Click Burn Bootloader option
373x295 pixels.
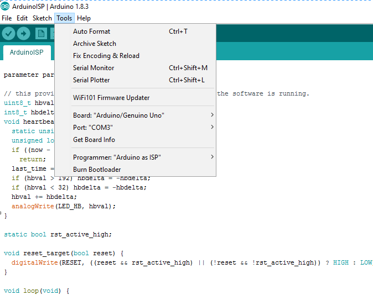97,170
